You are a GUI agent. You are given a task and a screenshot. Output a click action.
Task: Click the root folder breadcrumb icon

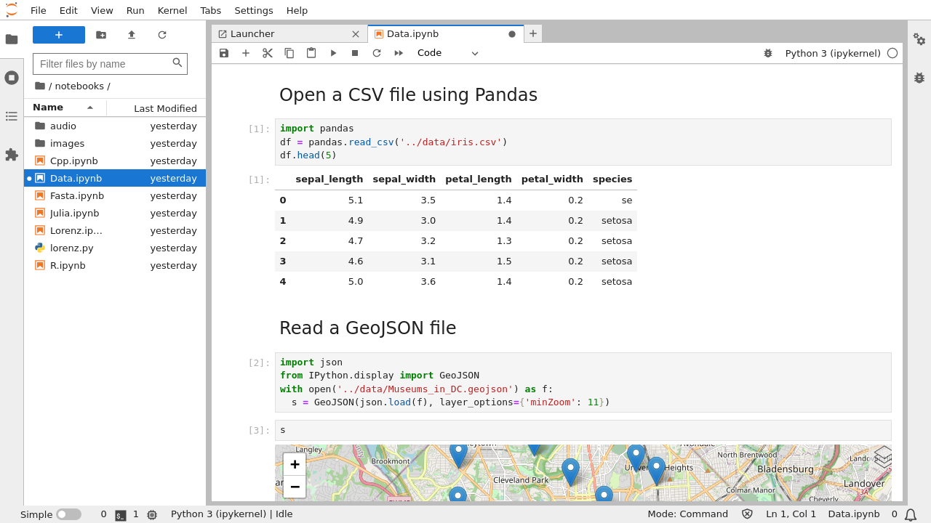39,86
